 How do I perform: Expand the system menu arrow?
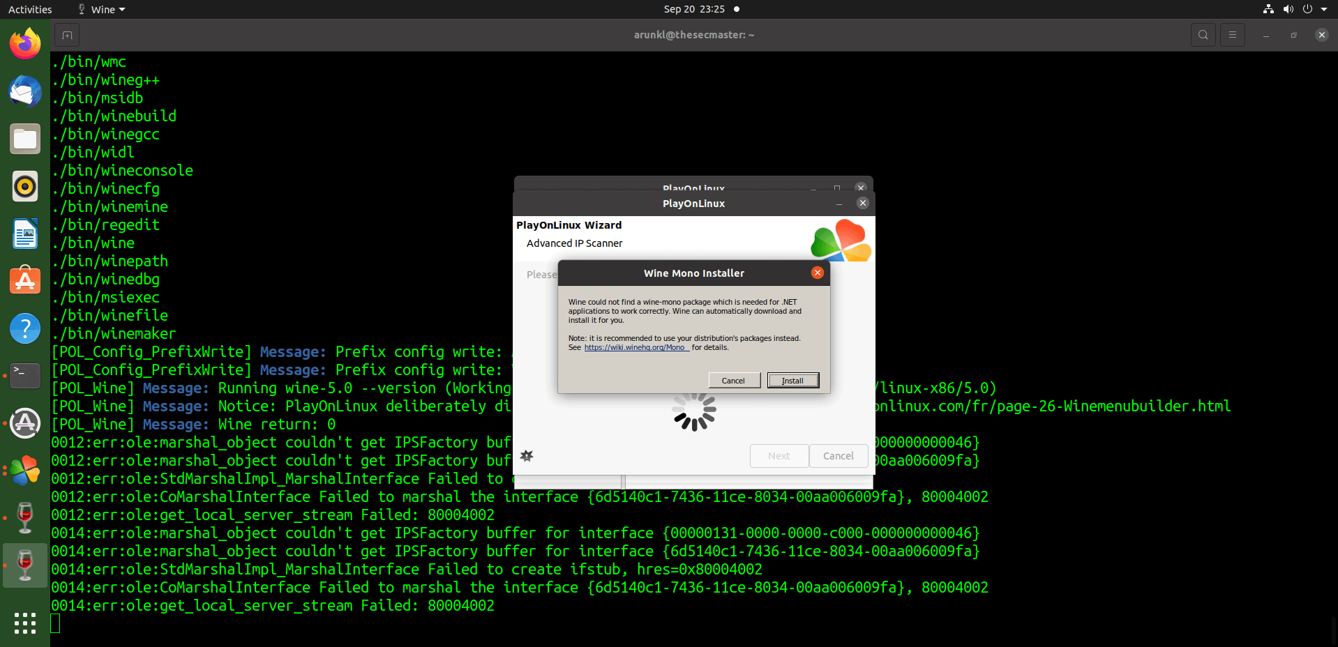1324,9
